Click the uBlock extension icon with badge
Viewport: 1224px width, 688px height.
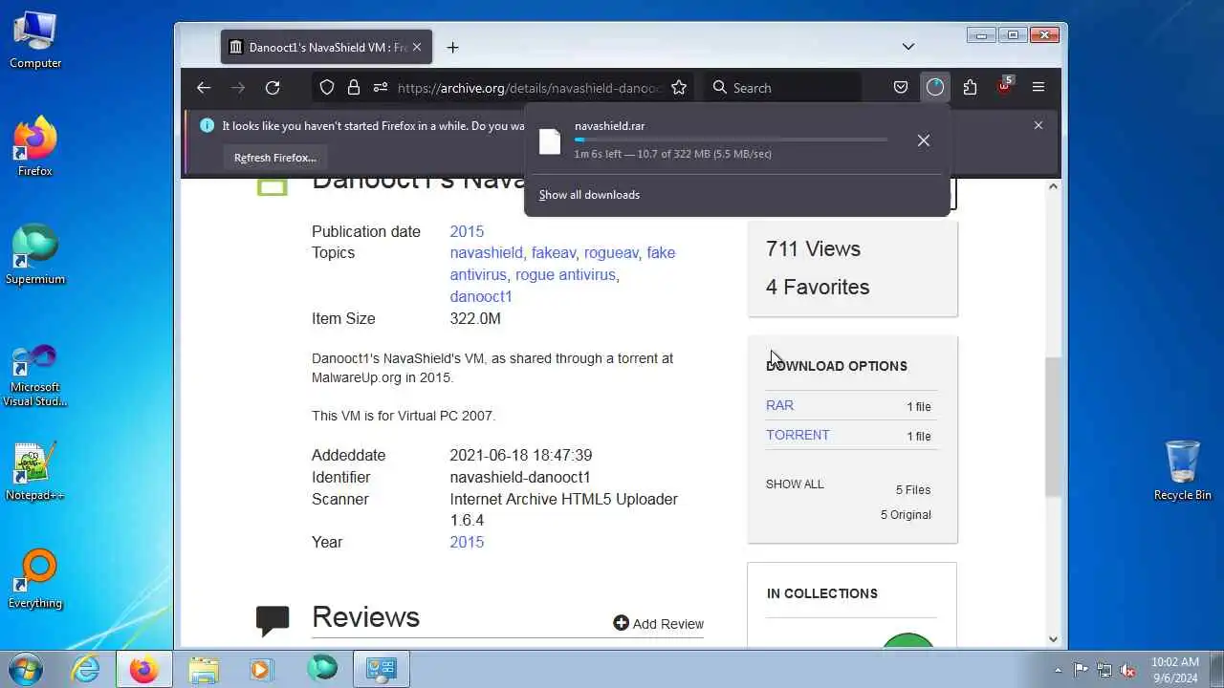pyautogui.click(x=1004, y=87)
